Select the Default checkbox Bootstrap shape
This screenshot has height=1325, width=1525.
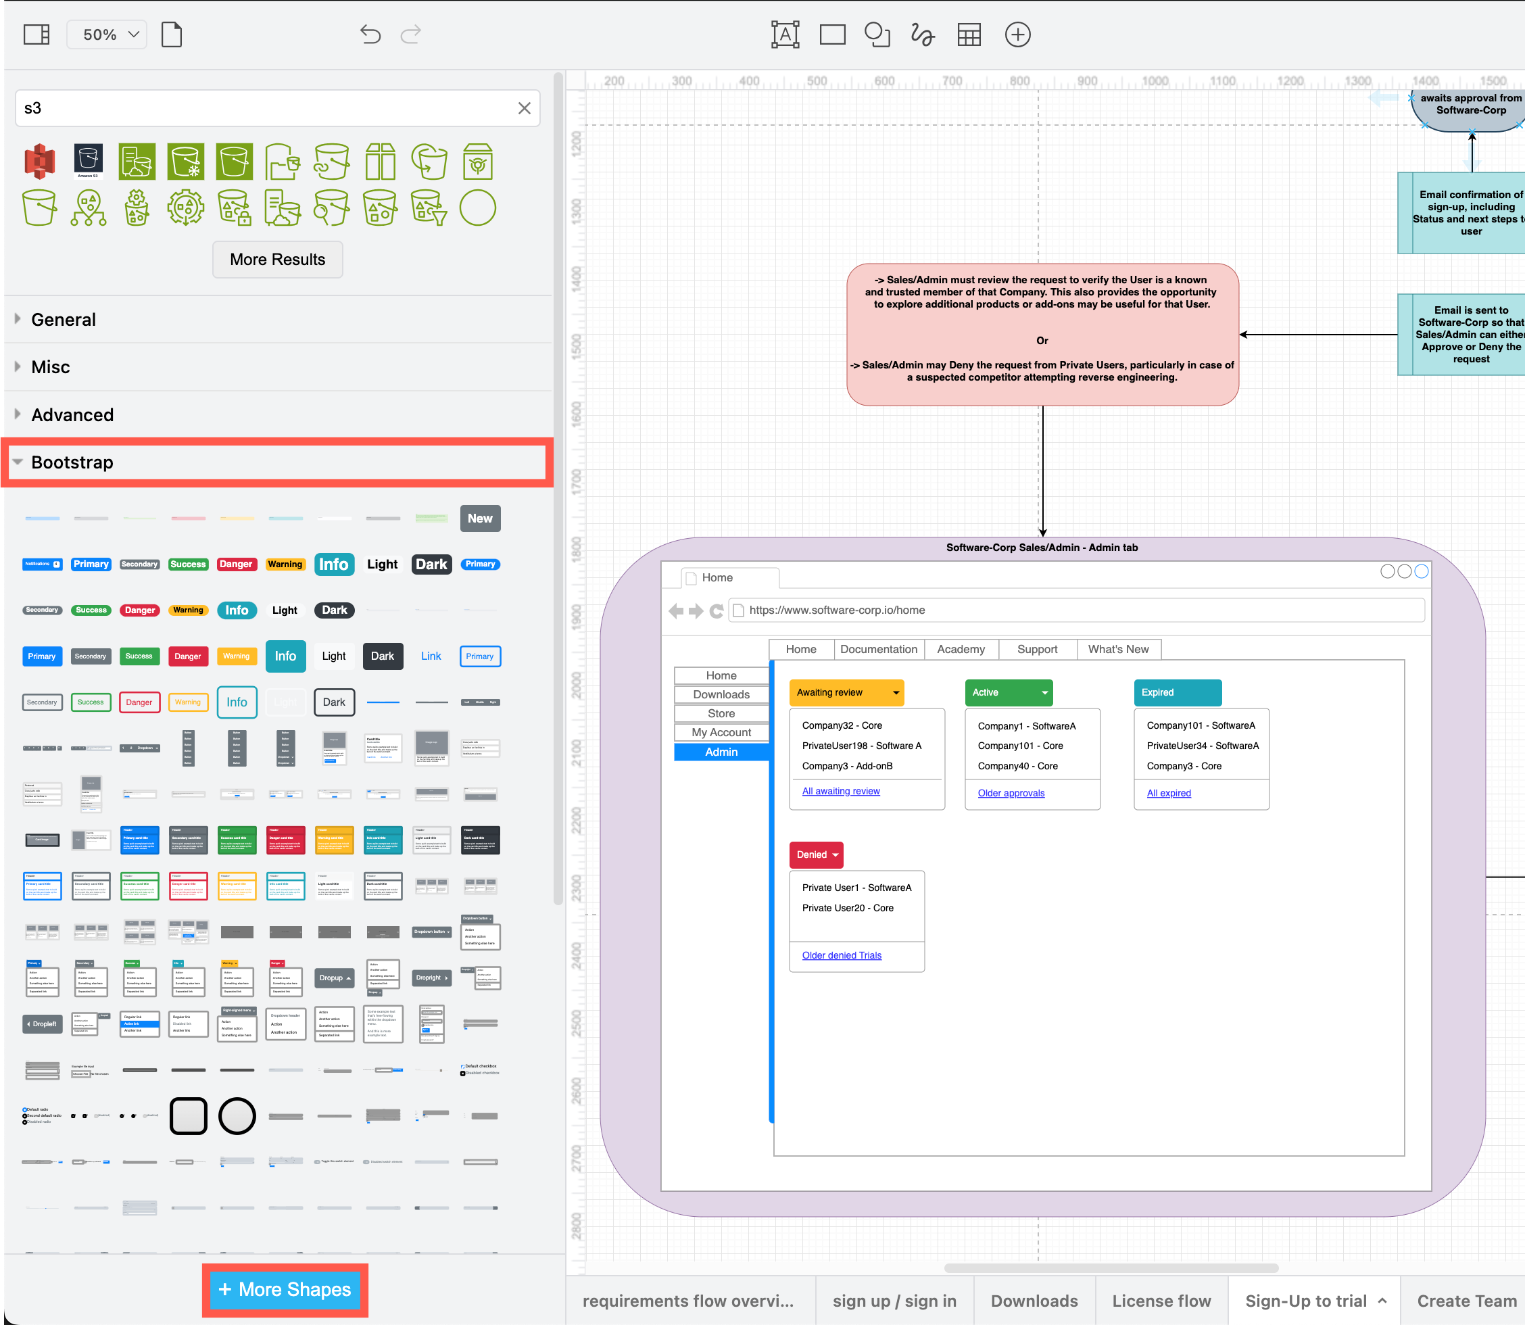[x=479, y=1066]
